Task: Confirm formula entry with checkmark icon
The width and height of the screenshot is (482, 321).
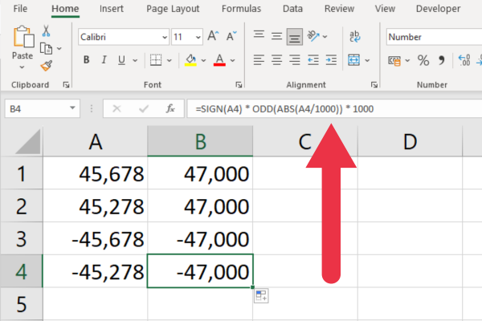Action: click(x=144, y=108)
